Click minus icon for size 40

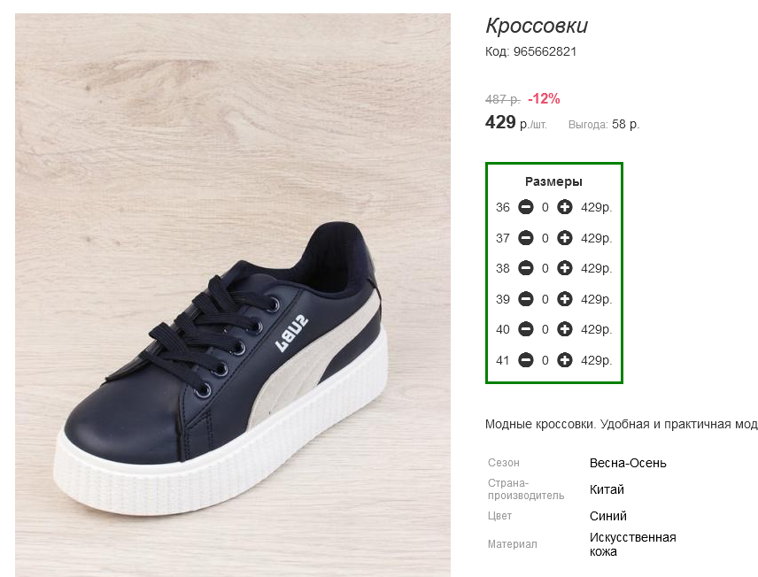(525, 329)
